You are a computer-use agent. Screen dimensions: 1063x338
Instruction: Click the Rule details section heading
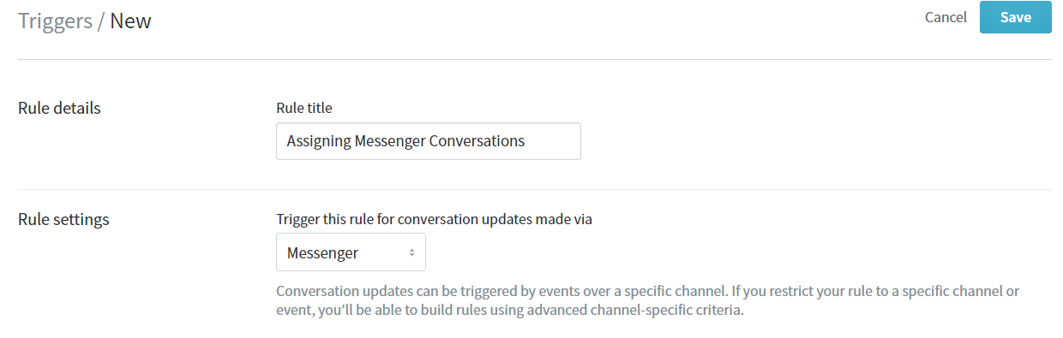pos(59,108)
